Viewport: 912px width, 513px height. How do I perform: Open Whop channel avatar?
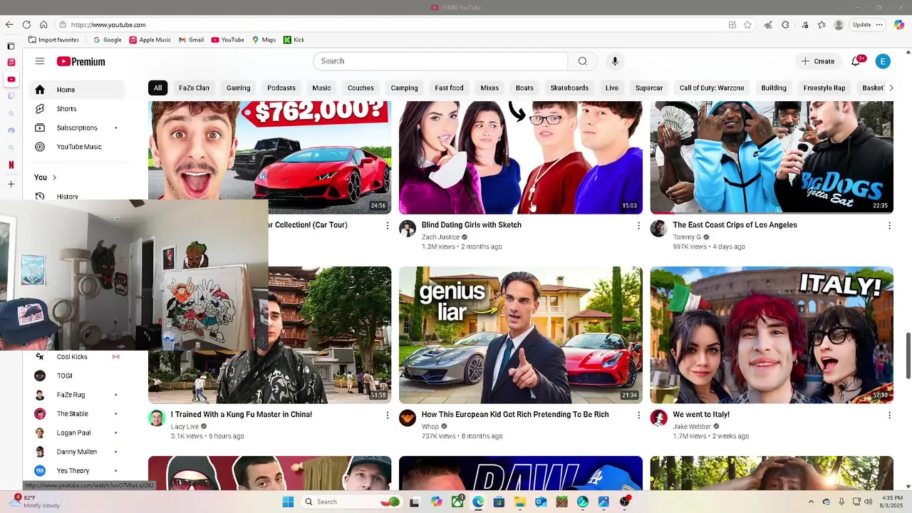click(x=408, y=418)
